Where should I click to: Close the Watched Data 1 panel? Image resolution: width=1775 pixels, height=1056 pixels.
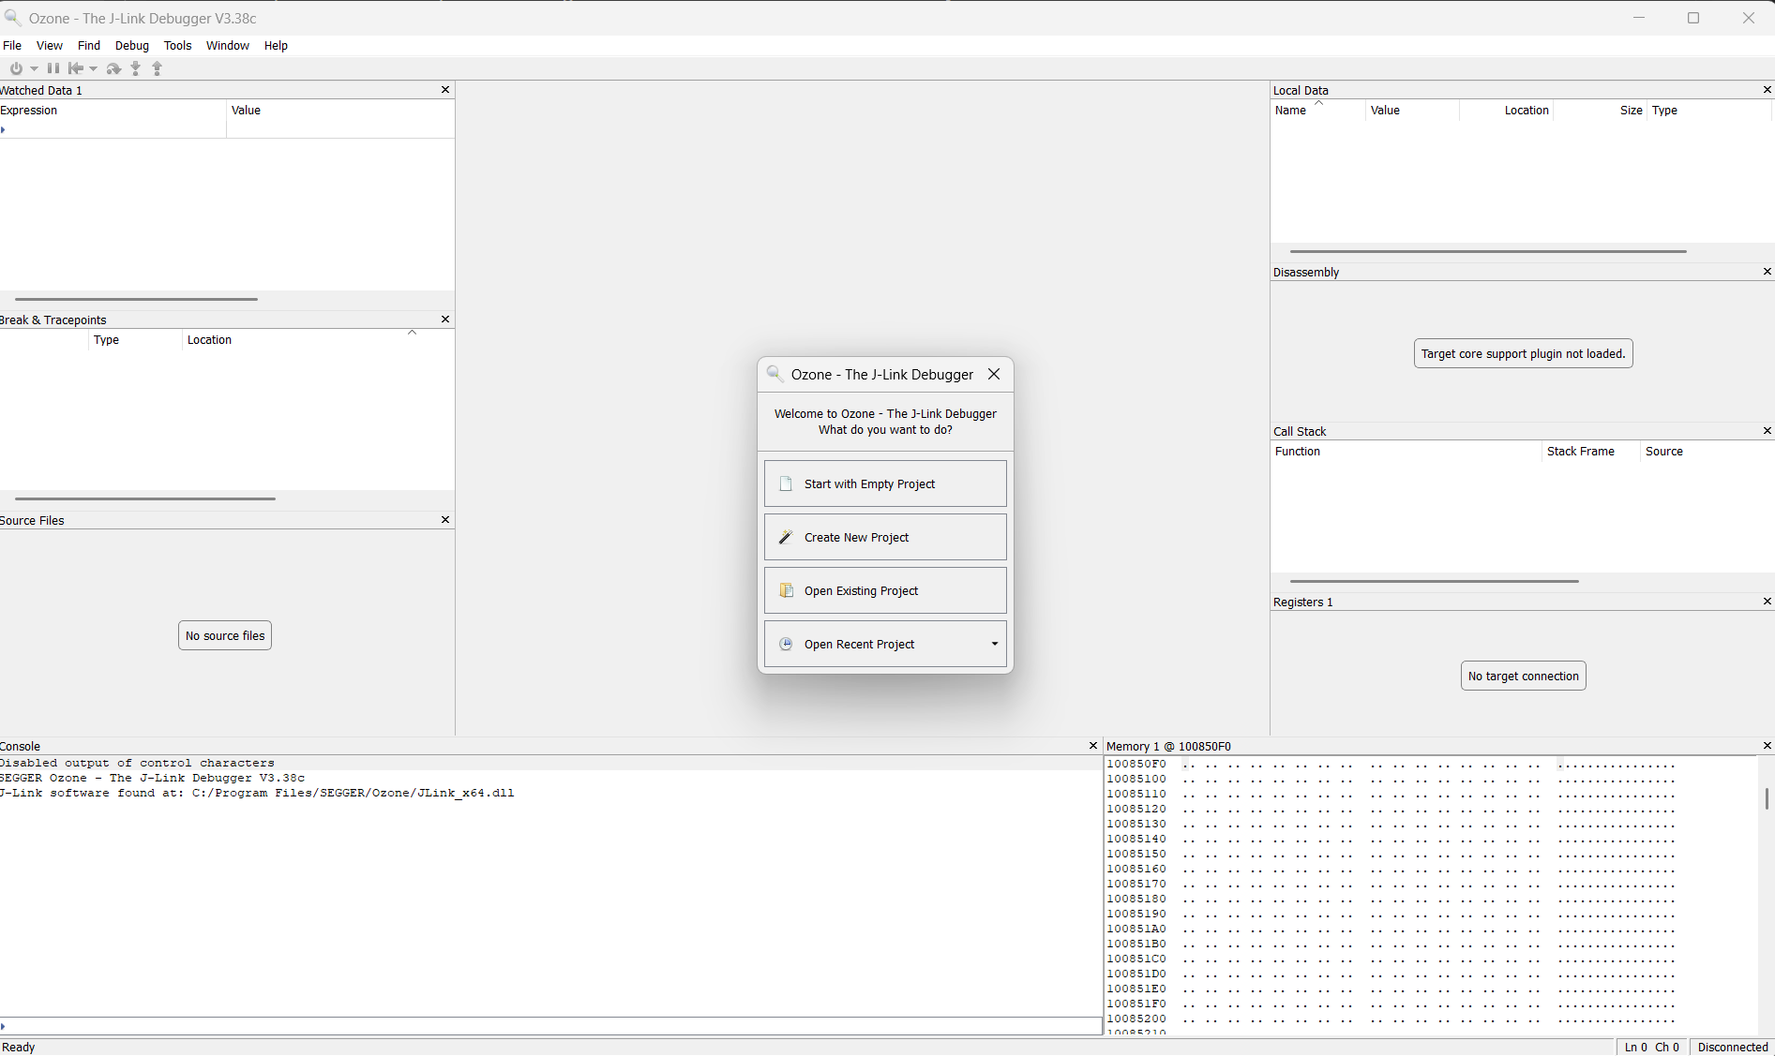[445, 90]
